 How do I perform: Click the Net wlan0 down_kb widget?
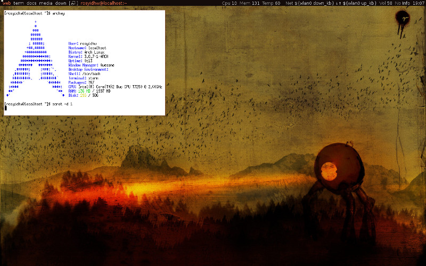(x=310, y=3)
